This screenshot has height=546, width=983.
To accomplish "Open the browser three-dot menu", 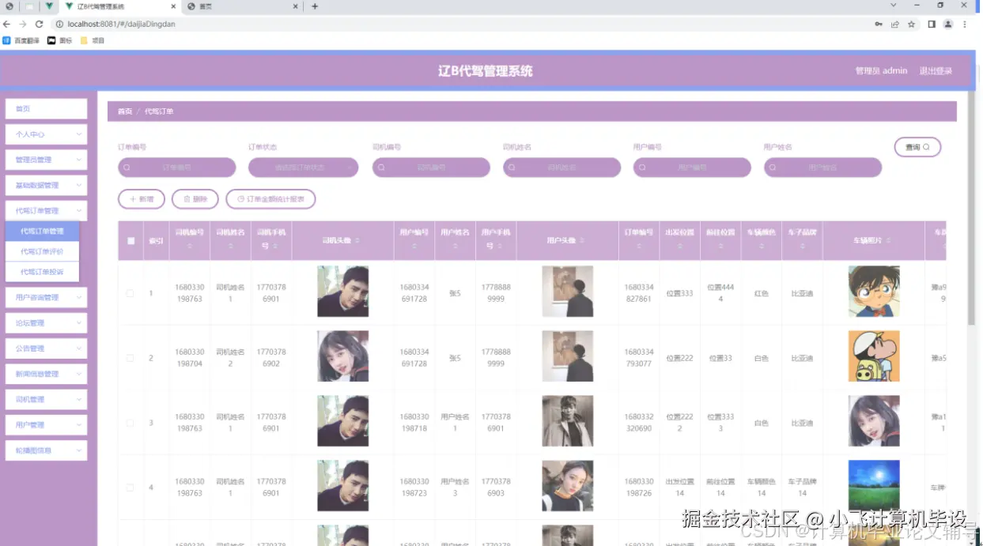I will tap(965, 24).
